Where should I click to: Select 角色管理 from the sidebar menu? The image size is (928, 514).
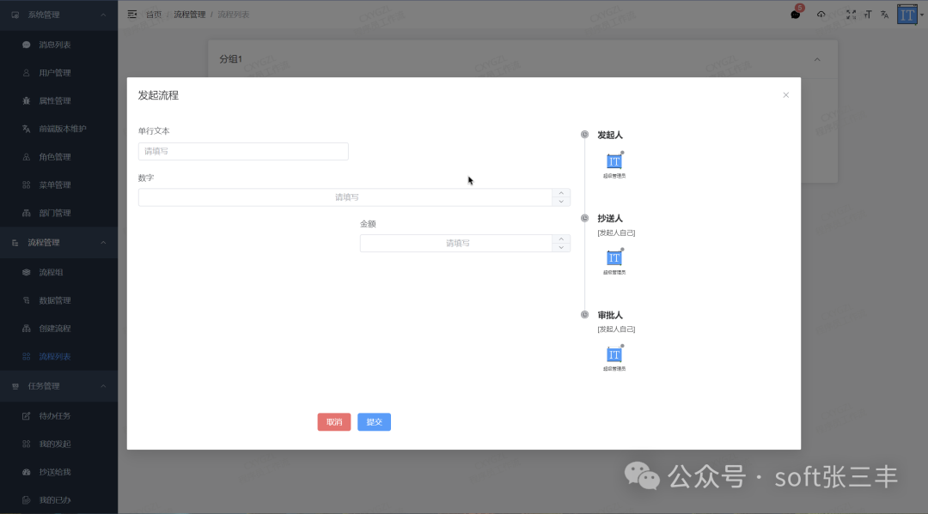(x=53, y=156)
